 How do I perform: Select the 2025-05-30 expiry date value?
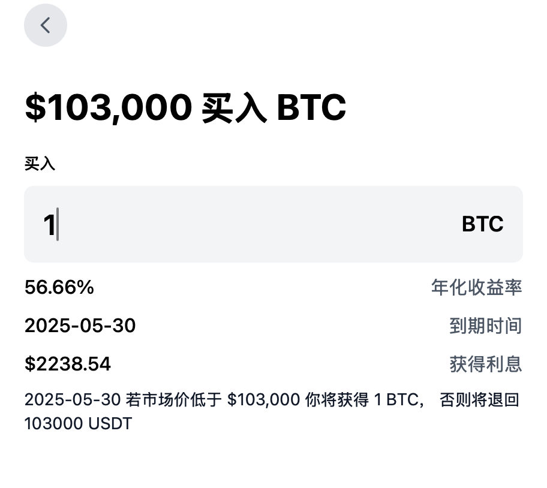pyautogui.click(x=80, y=326)
